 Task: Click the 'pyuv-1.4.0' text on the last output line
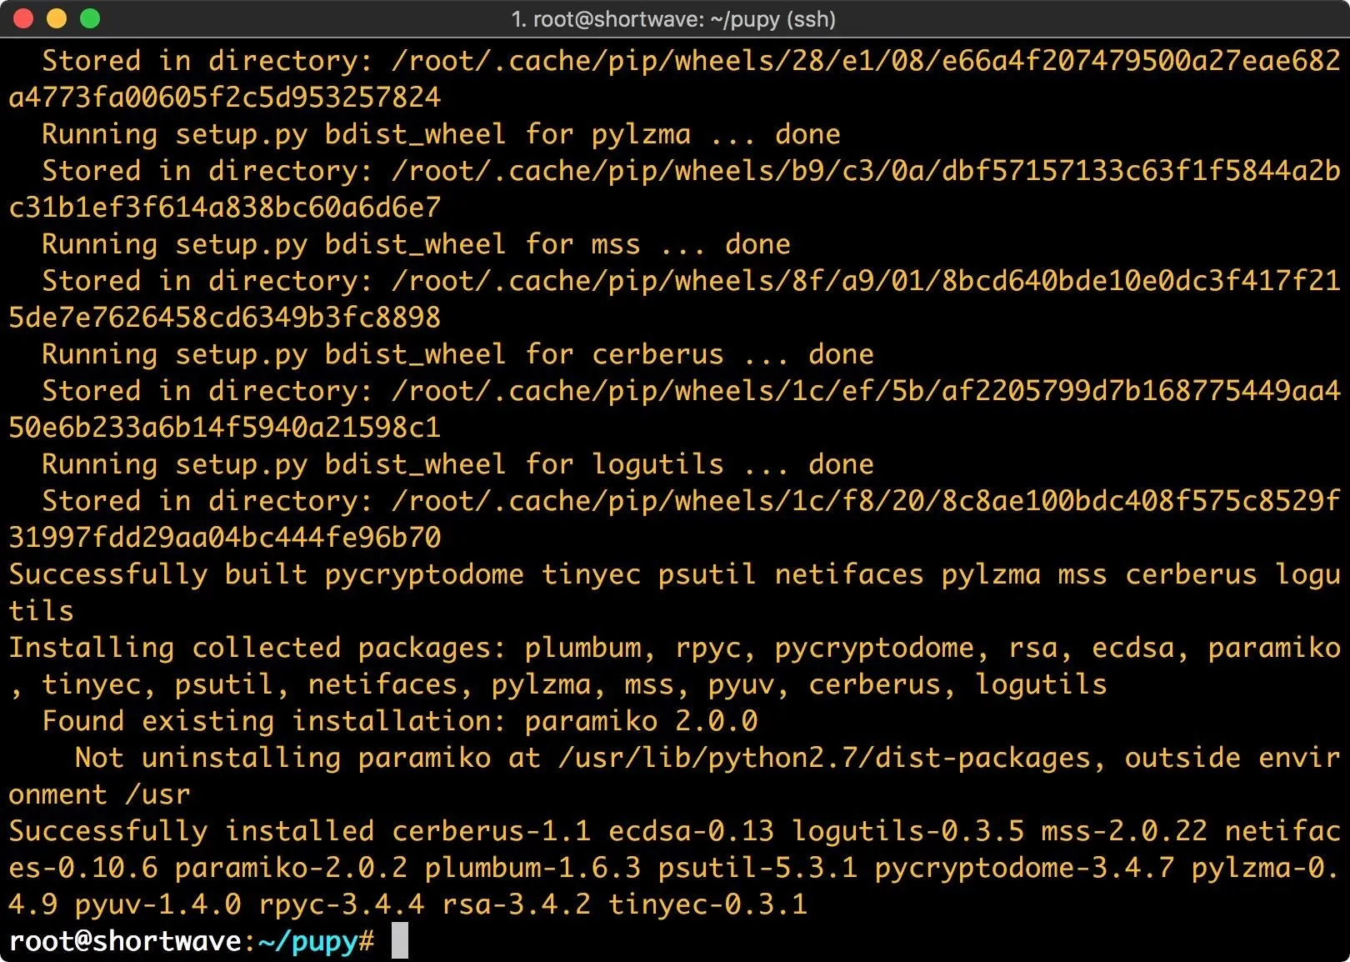[158, 904]
